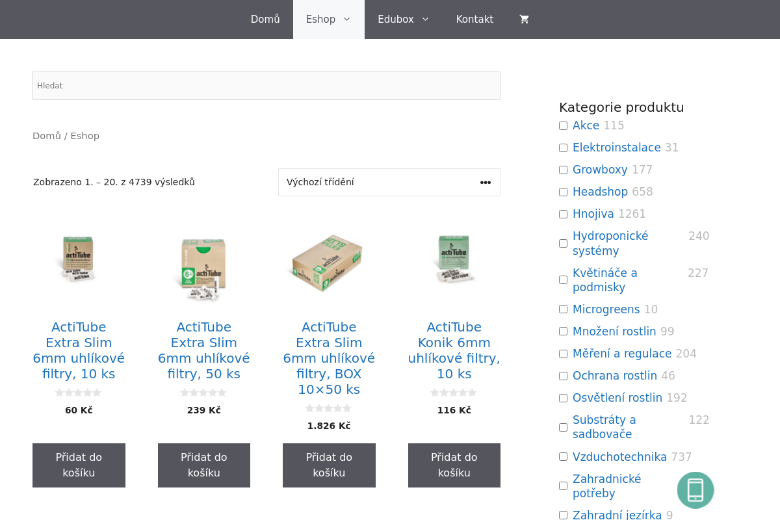Image resolution: width=780 pixels, height=520 pixels.
Task: Open the Kontakt menu item
Action: pos(474,19)
